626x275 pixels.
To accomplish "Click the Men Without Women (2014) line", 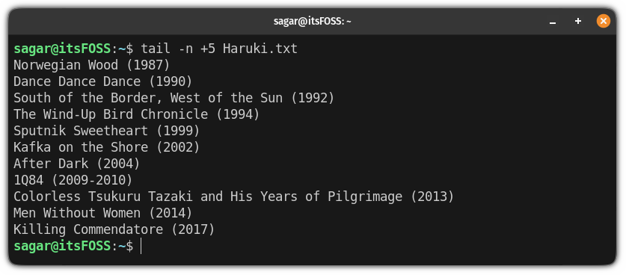I will pyautogui.click(x=103, y=213).
